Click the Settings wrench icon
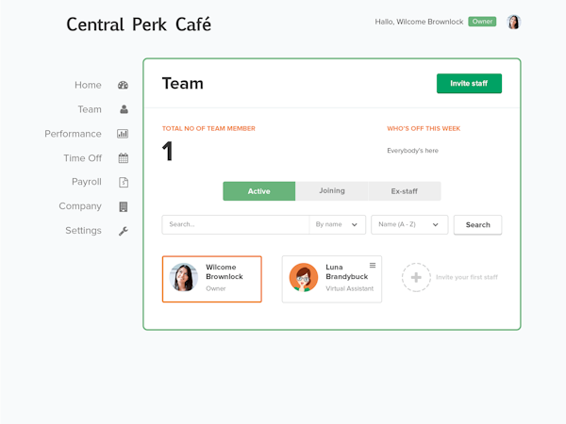 124,231
